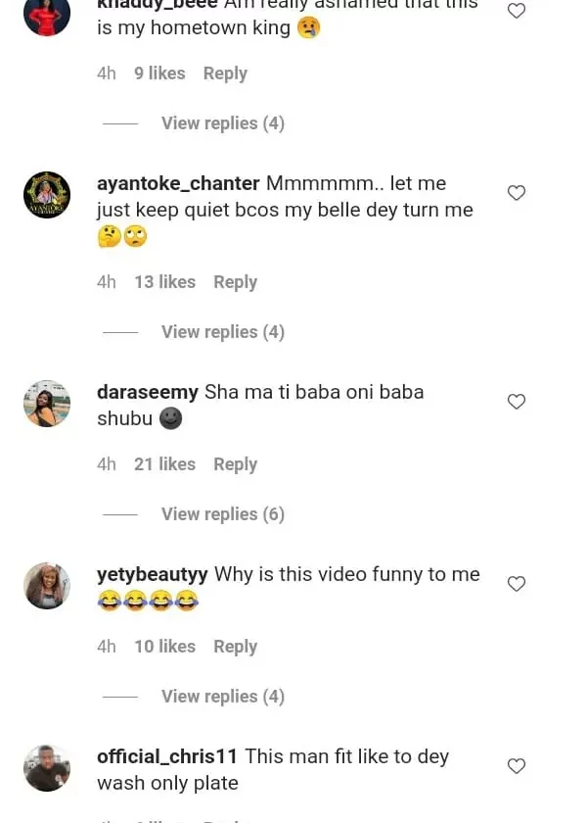
Task: Tap official_chris11's profile picture
Action: [47, 768]
